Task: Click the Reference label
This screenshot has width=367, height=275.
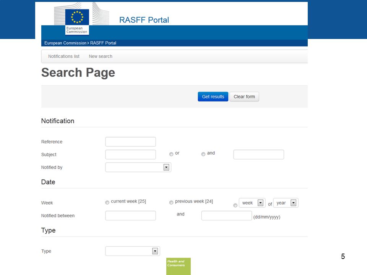Action: 52,142
